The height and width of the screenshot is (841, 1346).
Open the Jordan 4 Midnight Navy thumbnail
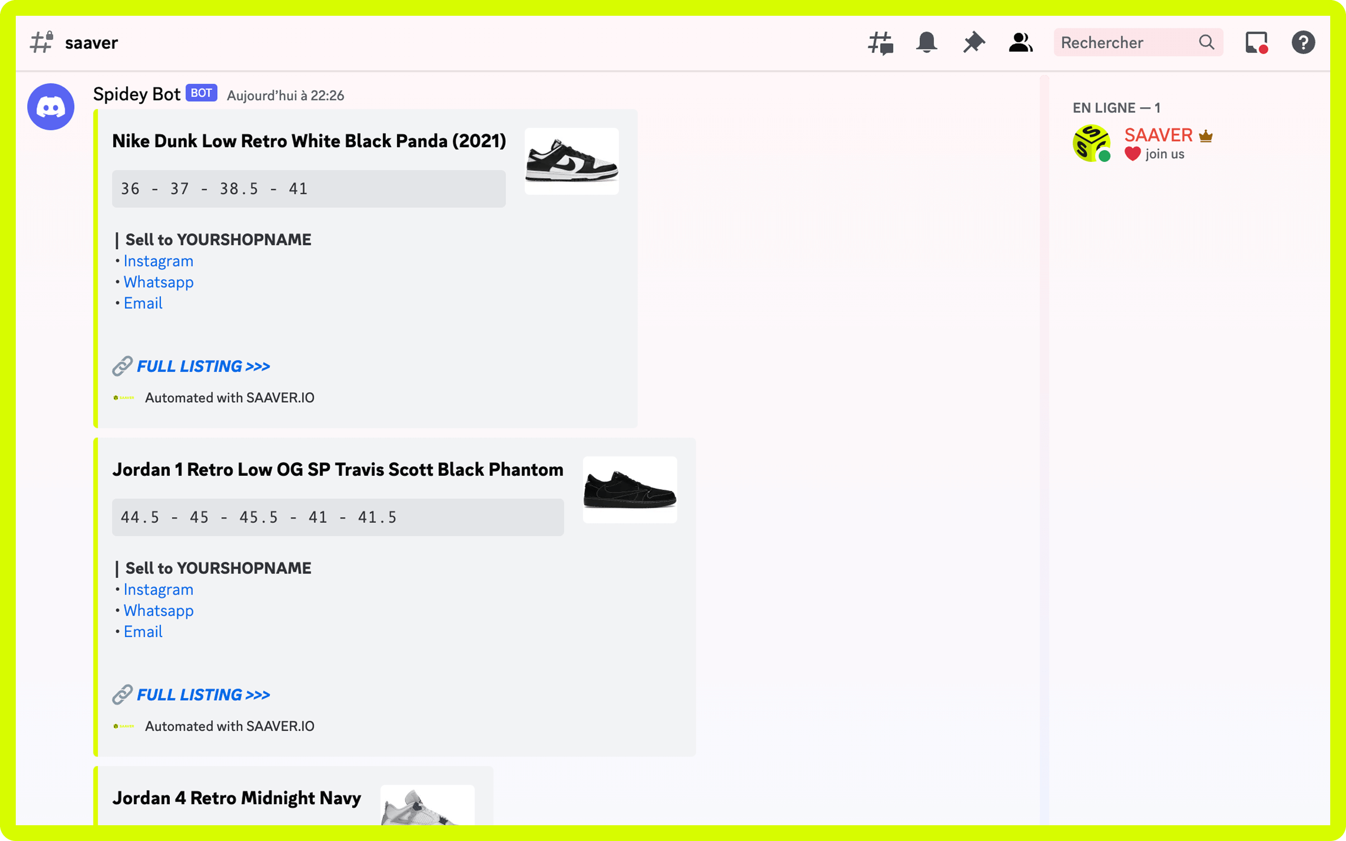427,805
